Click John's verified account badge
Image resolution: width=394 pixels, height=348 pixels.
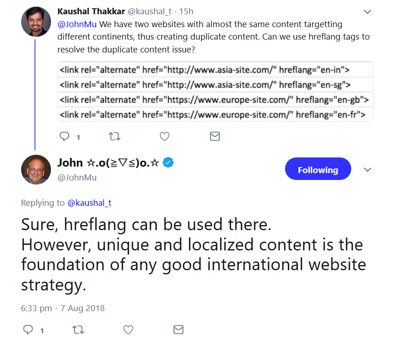[168, 162]
